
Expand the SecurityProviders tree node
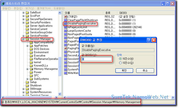click(23, 22)
